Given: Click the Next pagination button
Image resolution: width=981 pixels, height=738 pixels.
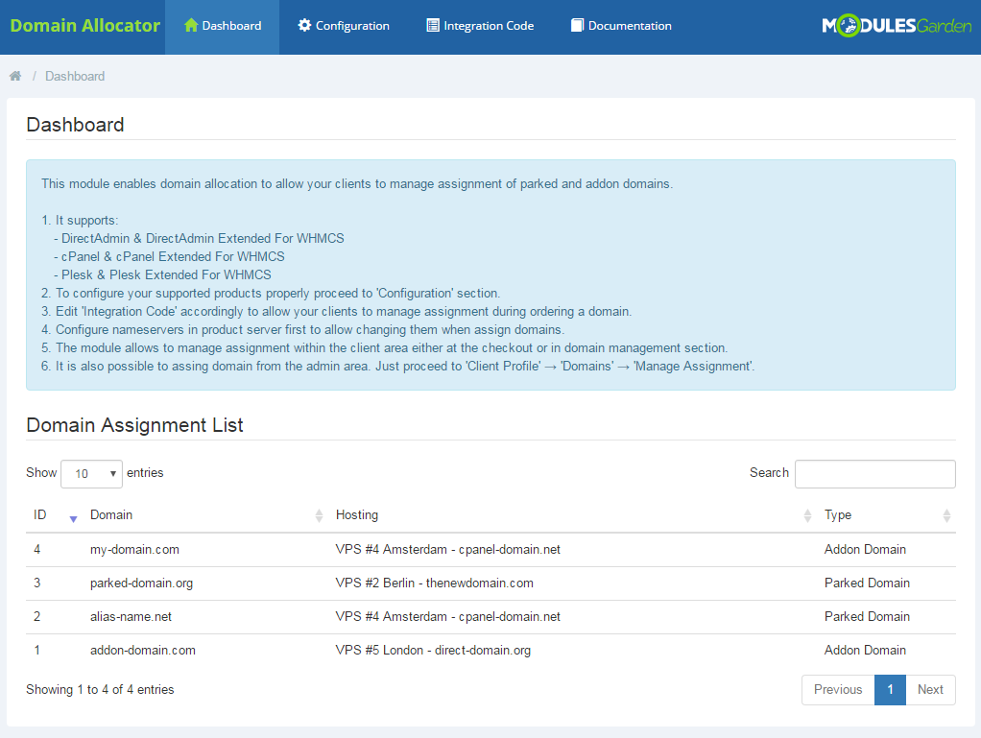Looking at the screenshot, I should (x=929, y=689).
